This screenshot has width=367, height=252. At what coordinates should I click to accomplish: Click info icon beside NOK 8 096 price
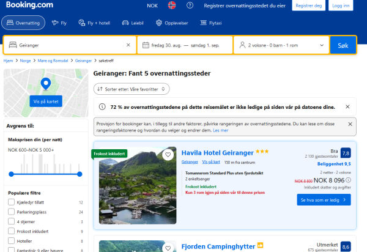(x=348, y=180)
